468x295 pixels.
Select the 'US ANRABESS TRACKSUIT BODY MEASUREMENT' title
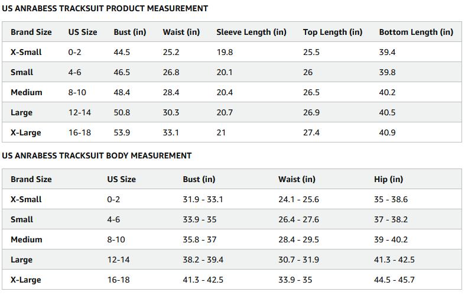[x=97, y=155]
